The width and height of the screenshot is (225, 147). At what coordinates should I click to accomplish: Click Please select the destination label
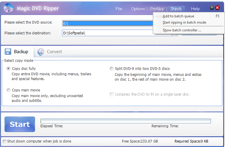point(28,33)
